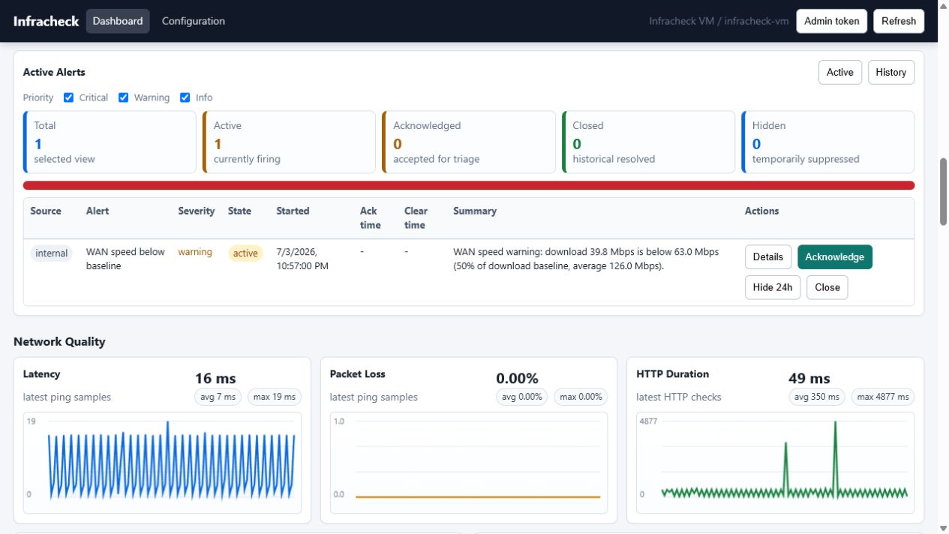
Task: Click the Admin token button
Action: click(832, 21)
